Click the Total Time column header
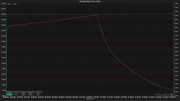180x101 pixels. 16,92
